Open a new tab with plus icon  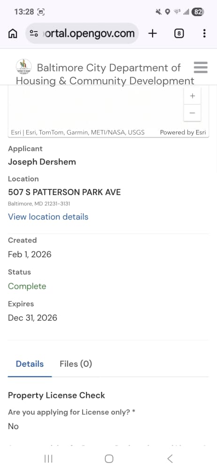[x=153, y=33]
